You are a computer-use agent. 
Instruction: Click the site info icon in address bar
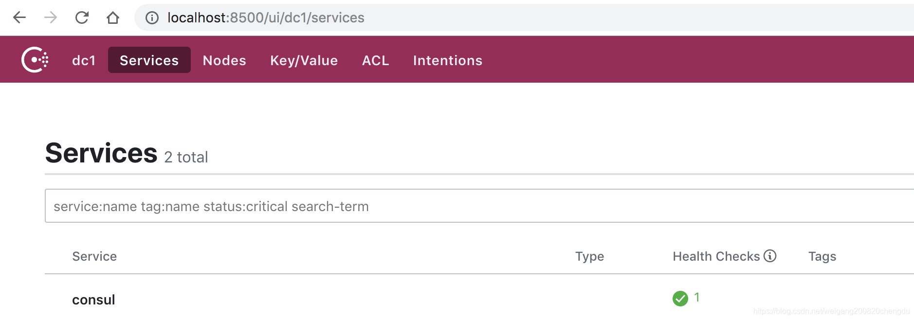point(152,18)
